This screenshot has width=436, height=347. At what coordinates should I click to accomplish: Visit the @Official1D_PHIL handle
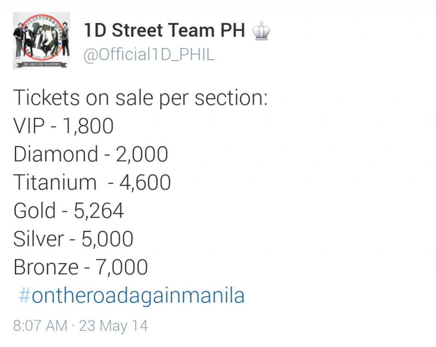pyautogui.click(x=149, y=54)
